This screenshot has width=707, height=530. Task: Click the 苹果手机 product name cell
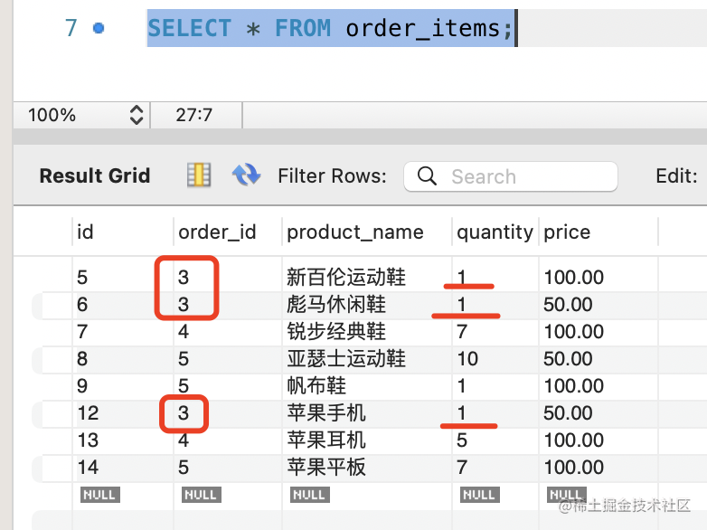326,413
